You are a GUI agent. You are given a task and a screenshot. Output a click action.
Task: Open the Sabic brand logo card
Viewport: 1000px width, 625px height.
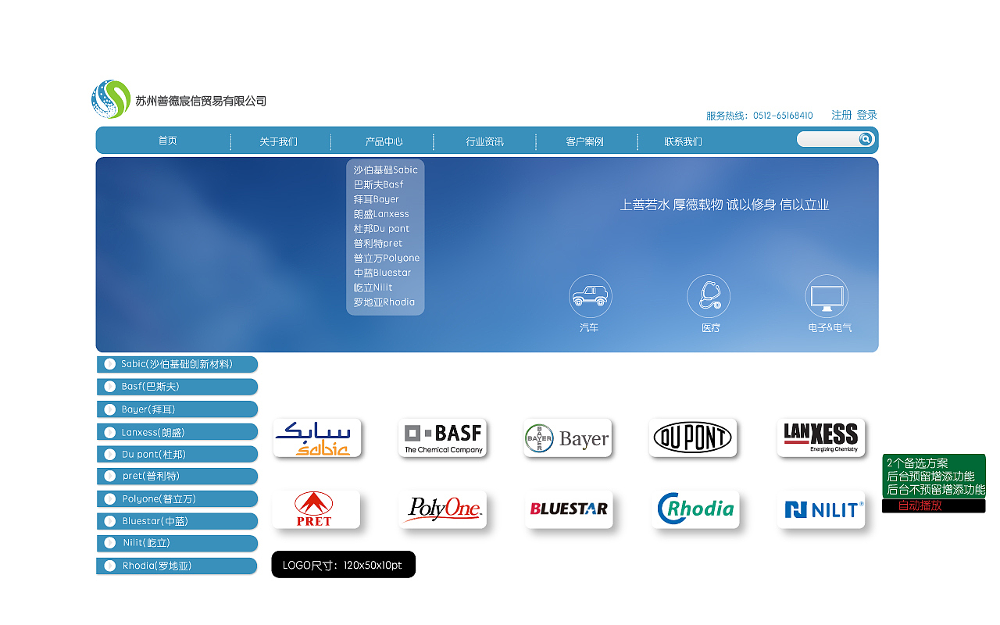coord(317,437)
